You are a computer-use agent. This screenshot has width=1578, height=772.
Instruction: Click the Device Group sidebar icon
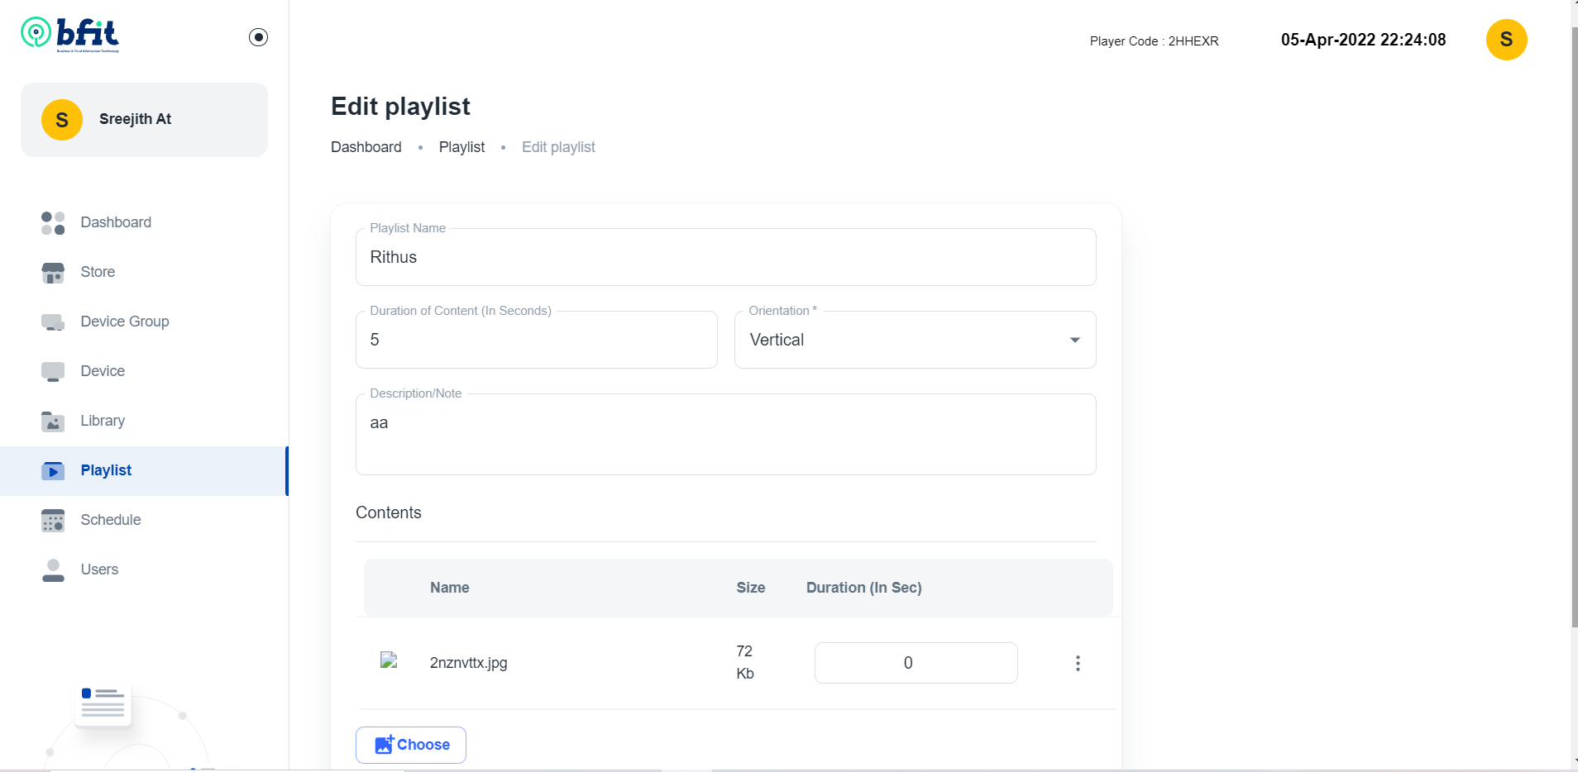(x=53, y=322)
